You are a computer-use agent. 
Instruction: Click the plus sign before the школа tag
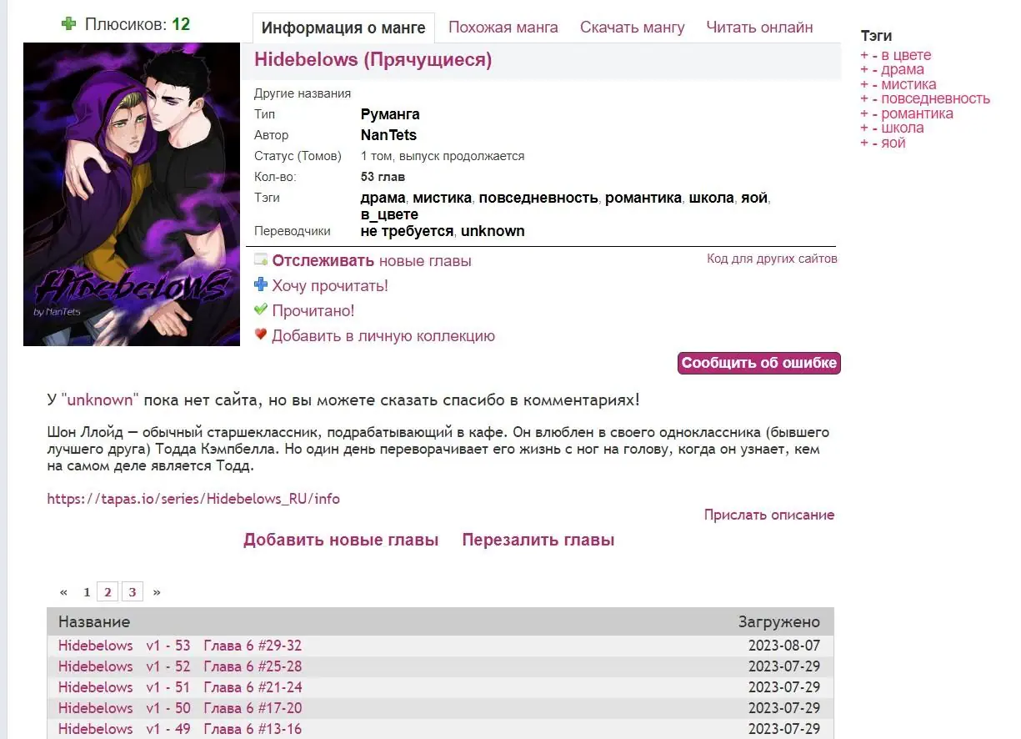[864, 128]
